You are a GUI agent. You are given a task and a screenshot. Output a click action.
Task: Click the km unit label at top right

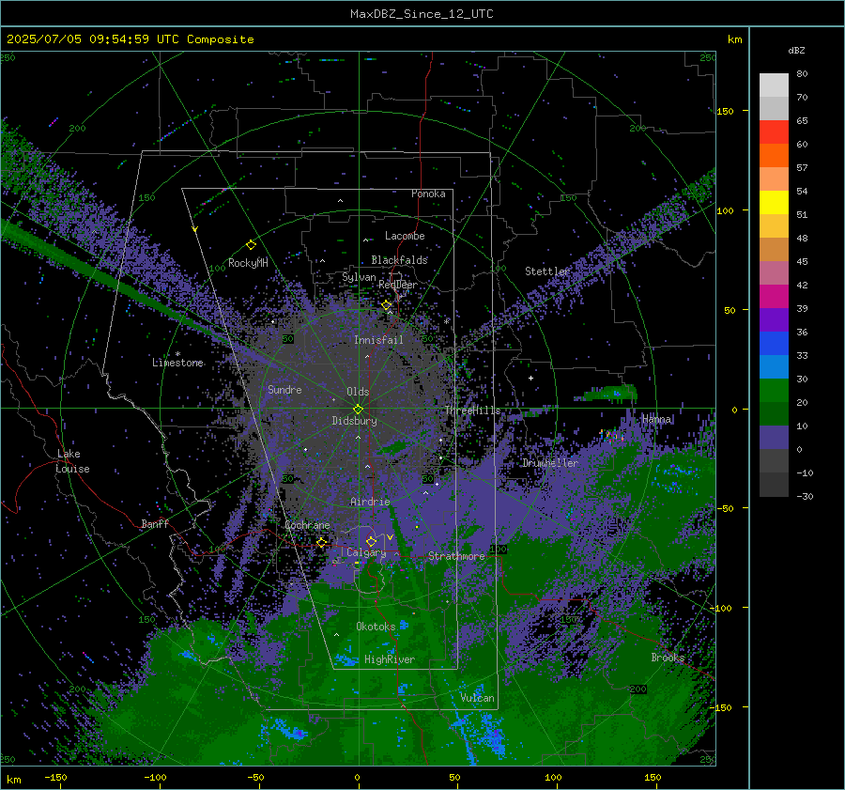point(734,39)
